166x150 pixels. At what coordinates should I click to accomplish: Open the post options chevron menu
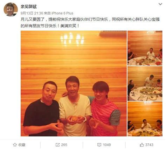[x=160, y=4]
